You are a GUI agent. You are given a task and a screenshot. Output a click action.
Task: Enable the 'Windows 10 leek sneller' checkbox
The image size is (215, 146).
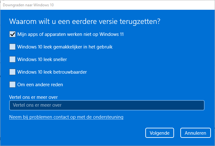(12, 59)
